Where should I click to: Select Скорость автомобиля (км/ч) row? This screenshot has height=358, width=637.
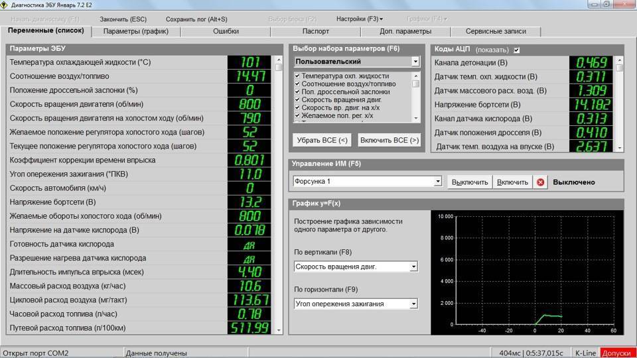140,188
